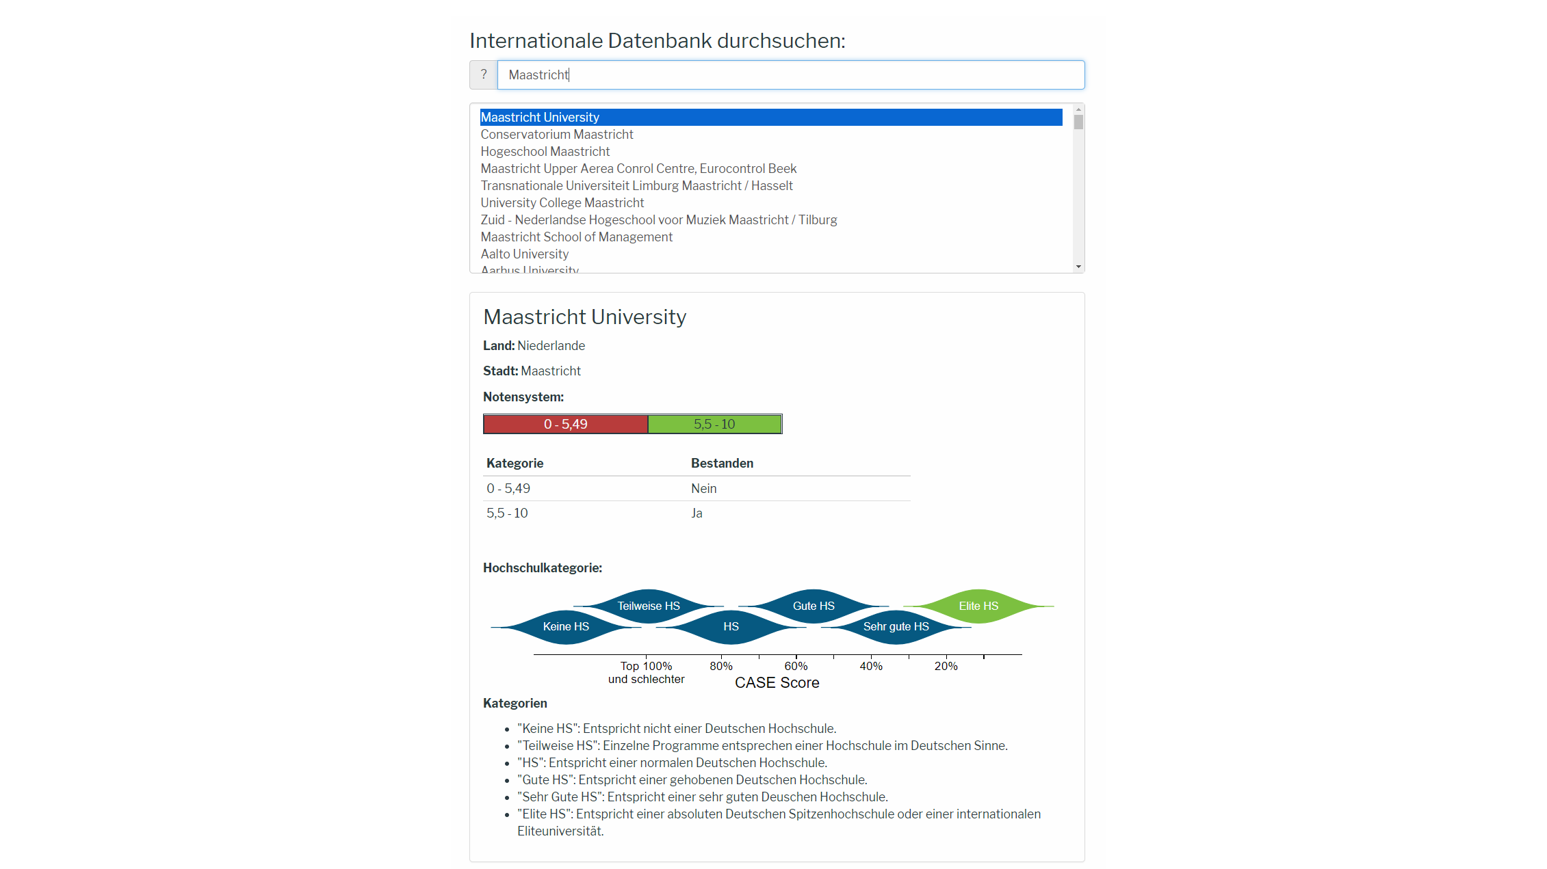Click the Teilweise HS category shape
This screenshot has width=1547, height=869.
coord(649,606)
